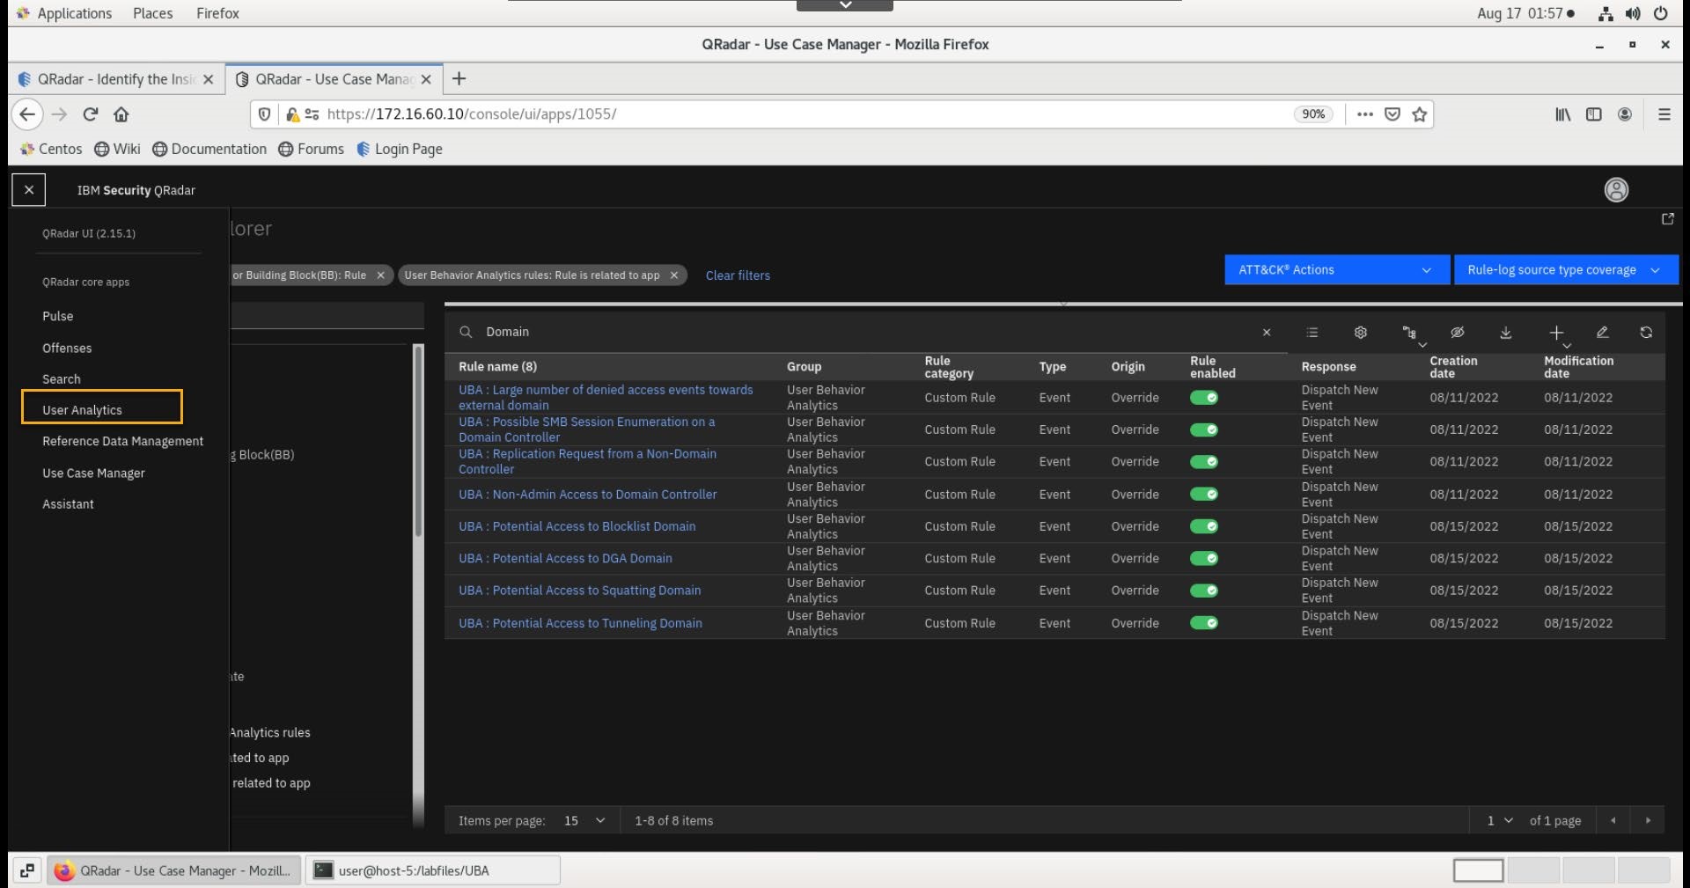Remove Building Block(BB): Rule filter chip

click(x=380, y=275)
